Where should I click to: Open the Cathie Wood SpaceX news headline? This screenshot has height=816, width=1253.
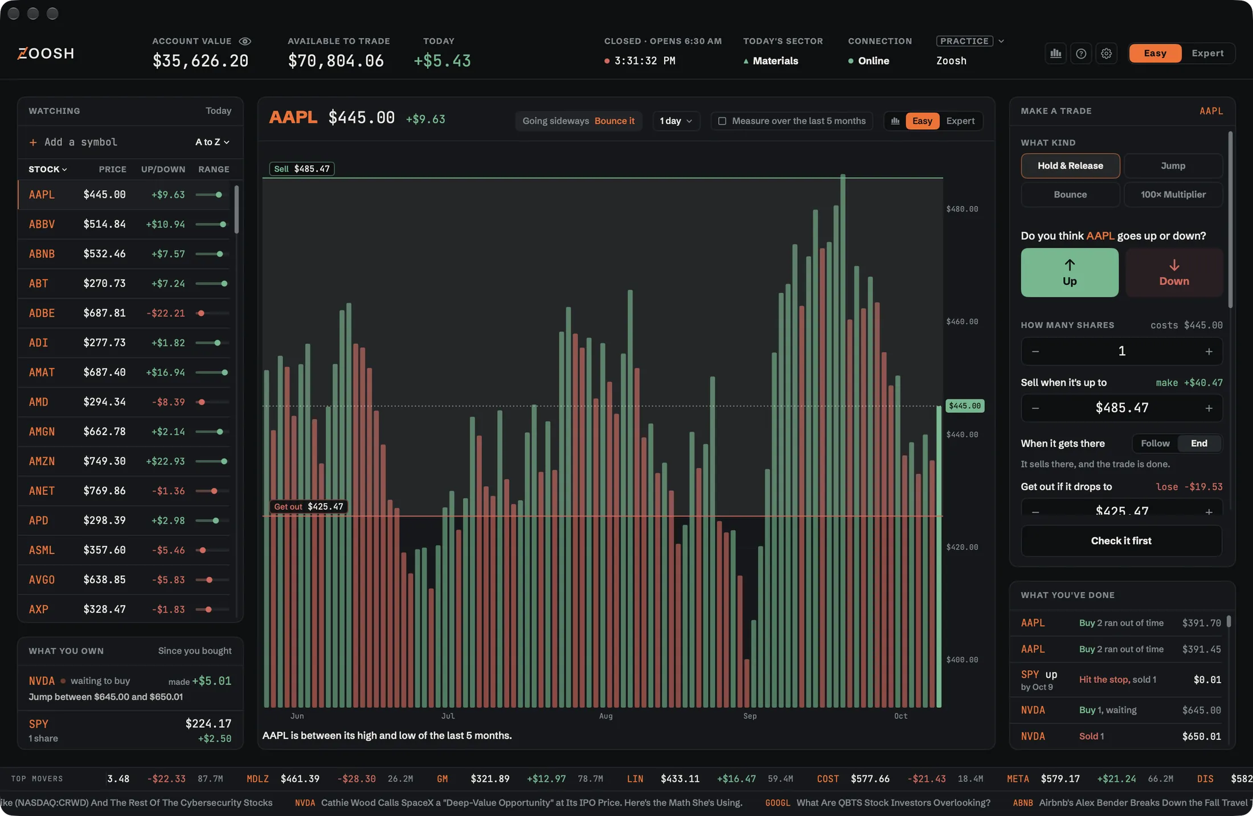point(531,803)
